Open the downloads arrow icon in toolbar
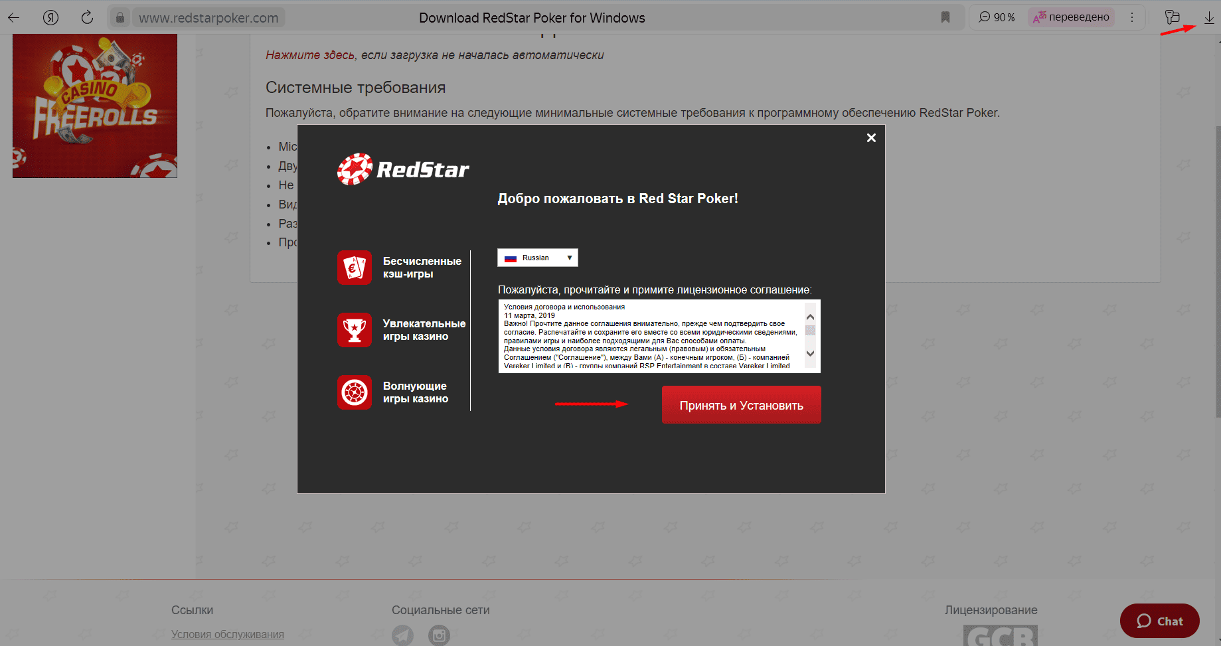This screenshot has height=646, width=1221. click(1209, 18)
